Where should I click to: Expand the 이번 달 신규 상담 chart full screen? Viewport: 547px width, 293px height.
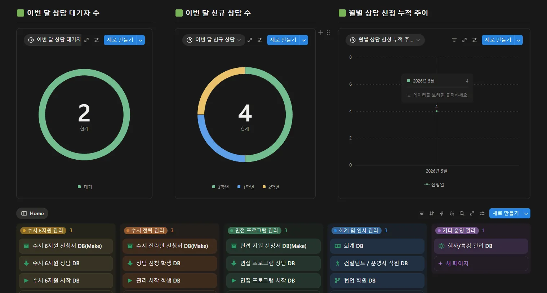pyautogui.click(x=250, y=40)
